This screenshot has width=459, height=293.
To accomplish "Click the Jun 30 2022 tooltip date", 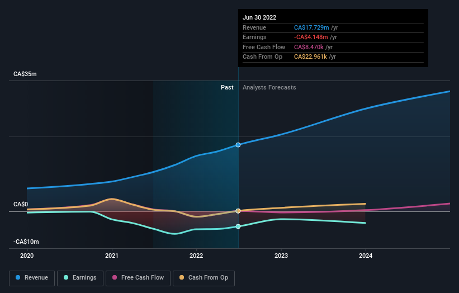I will click(x=259, y=17).
